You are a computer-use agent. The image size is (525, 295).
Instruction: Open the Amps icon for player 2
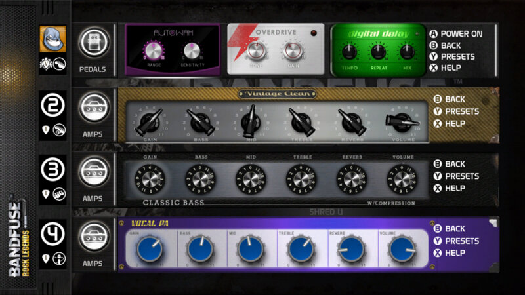94,108
